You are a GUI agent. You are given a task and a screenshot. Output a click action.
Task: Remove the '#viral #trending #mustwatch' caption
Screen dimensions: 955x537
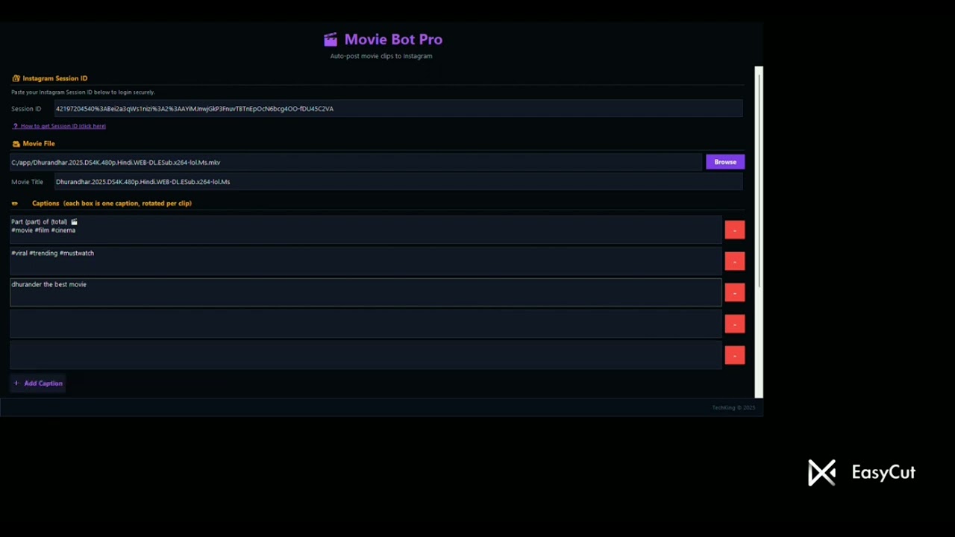(x=734, y=262)
